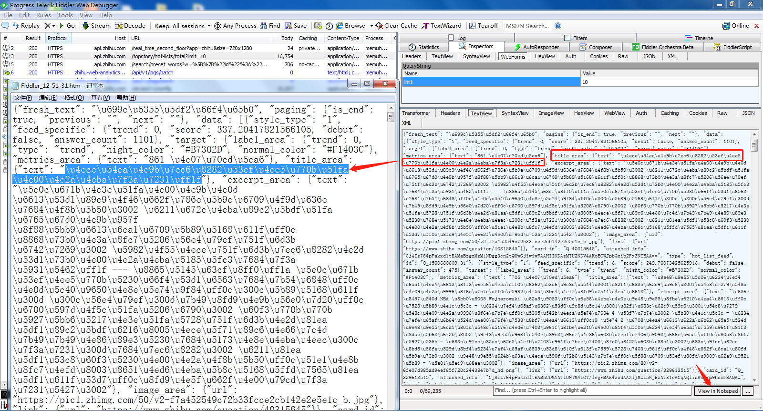
Task: Open Keep: All sessions dropdown
Action: click(x=183, y=26)
